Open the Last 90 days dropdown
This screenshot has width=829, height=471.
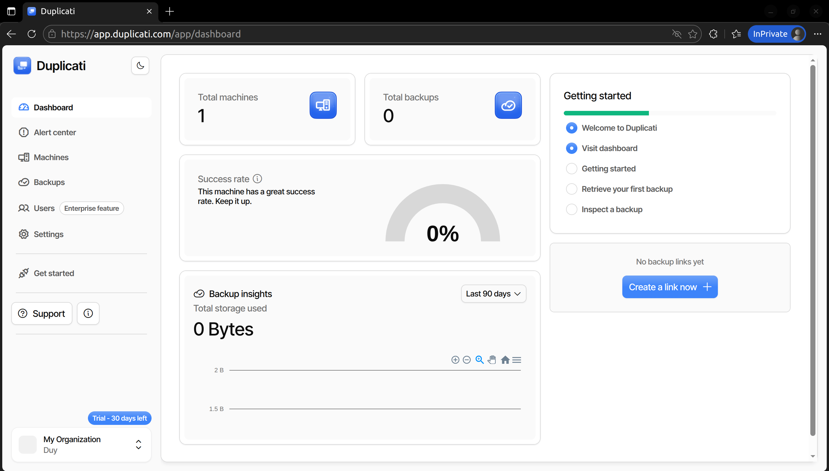coord(493,294)
